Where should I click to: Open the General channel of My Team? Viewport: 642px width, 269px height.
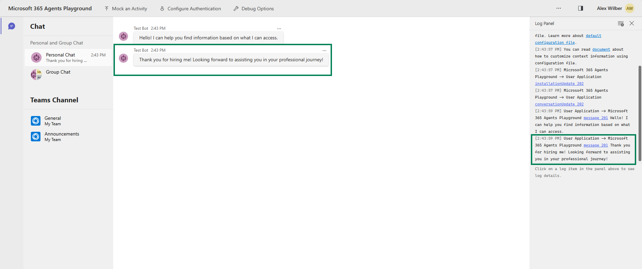[68, 121]
